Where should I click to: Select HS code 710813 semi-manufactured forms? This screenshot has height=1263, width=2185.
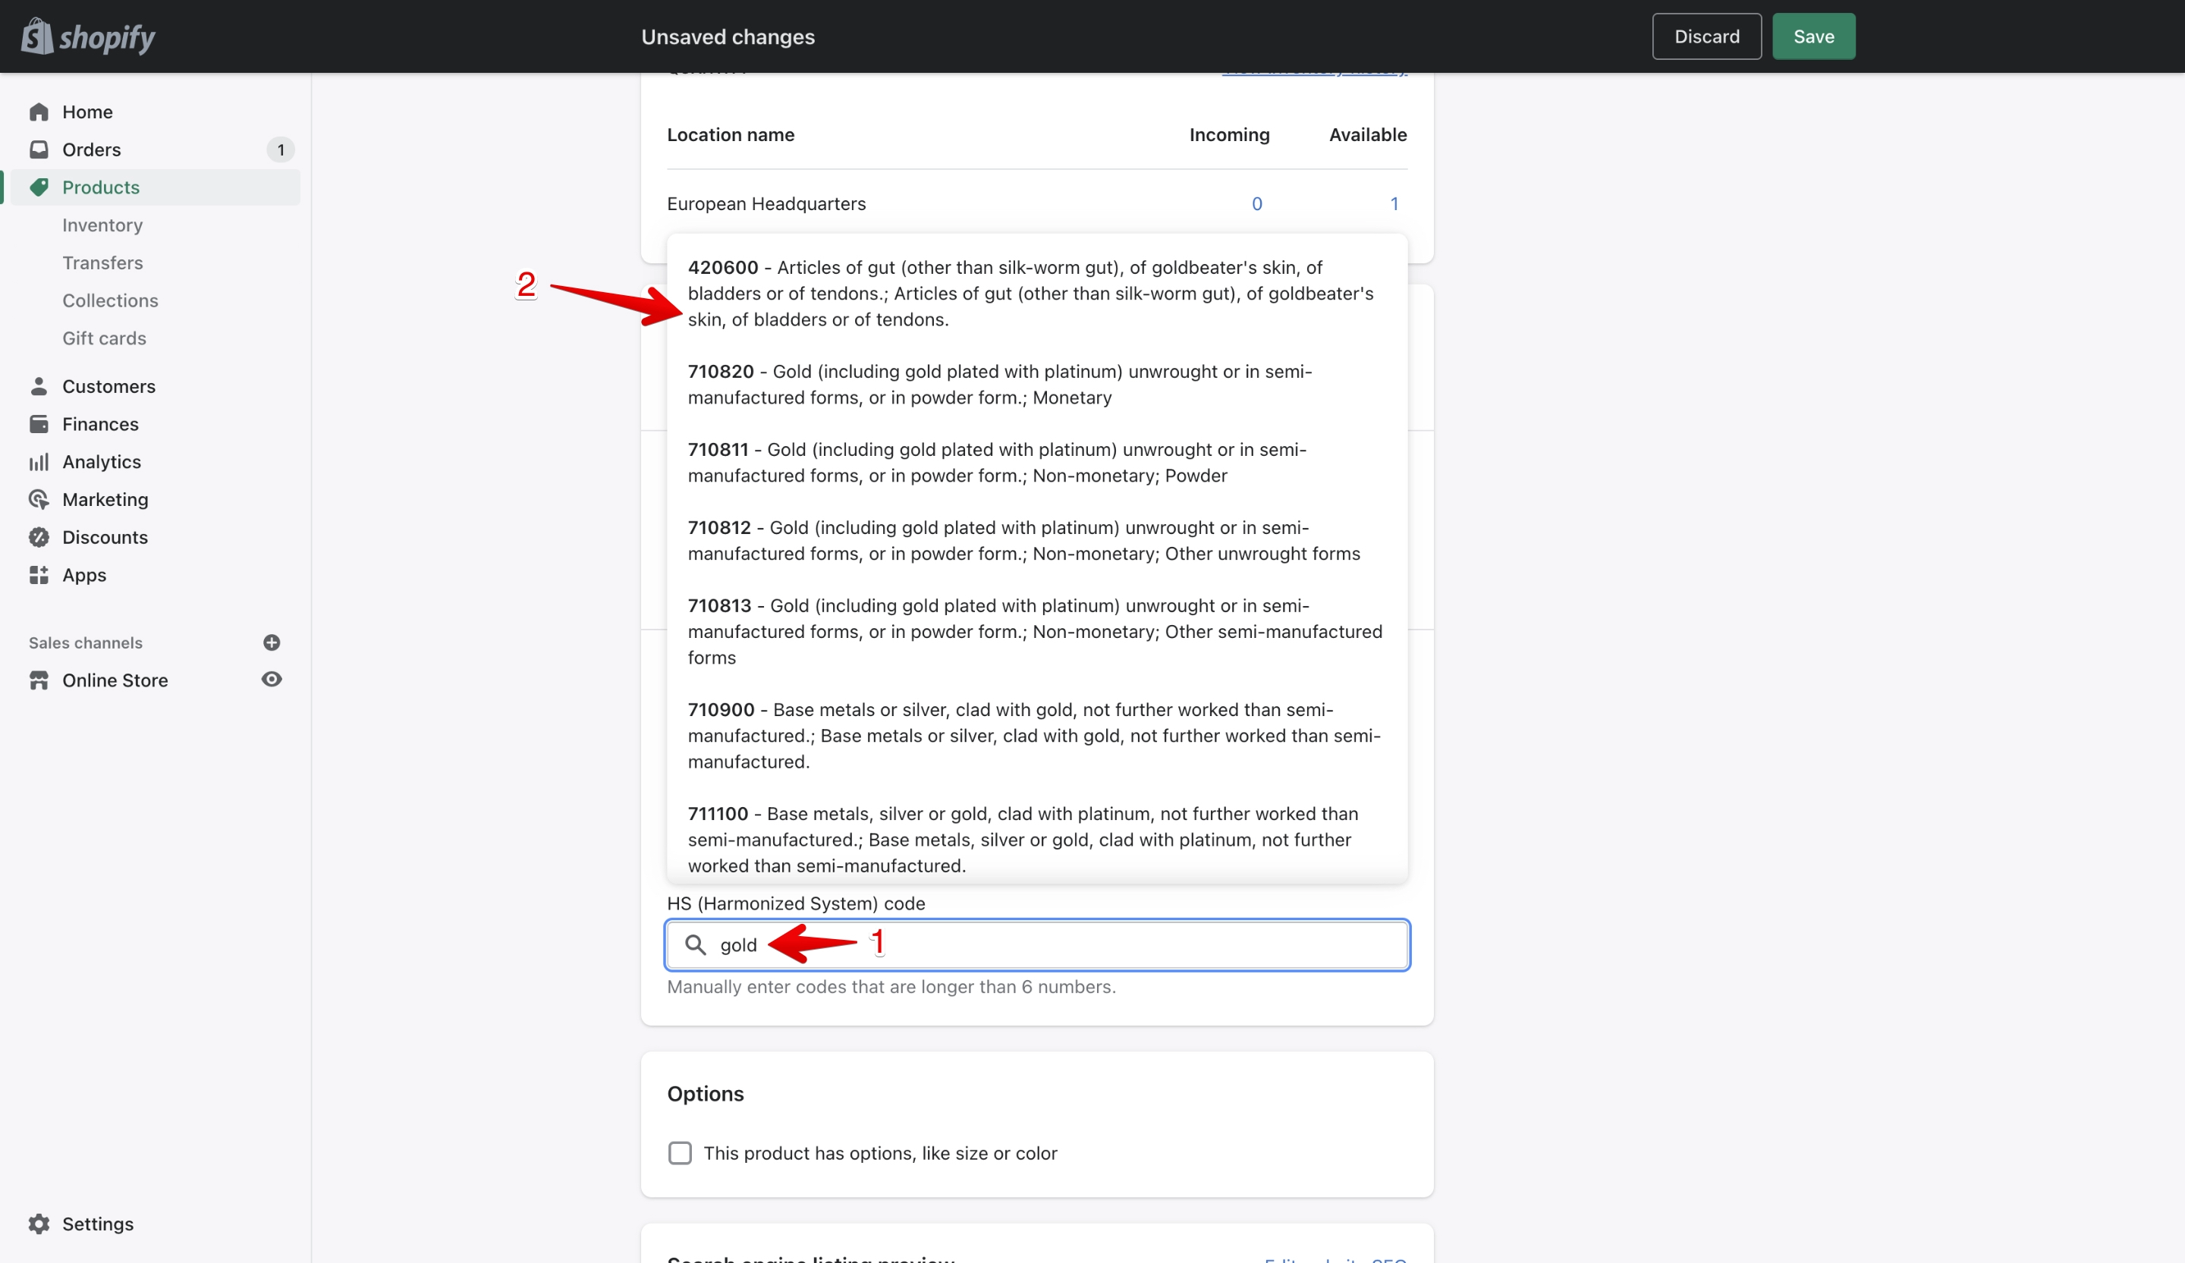coord(1037,631)
